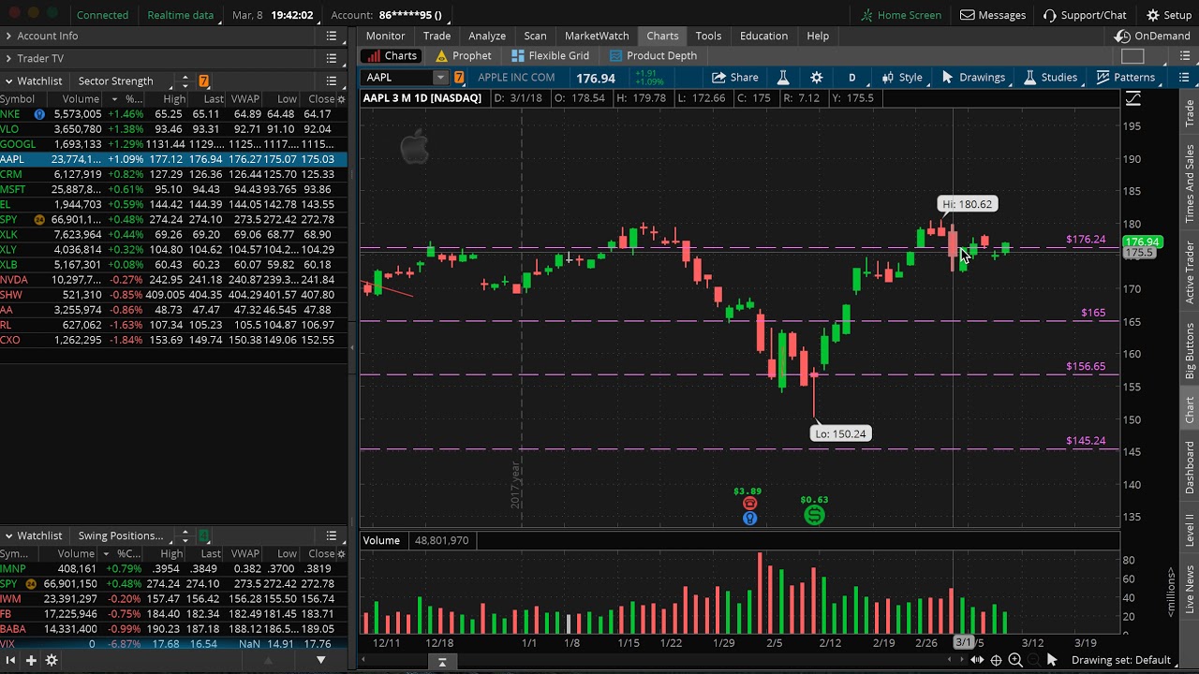
Task: Toggle OnDemand mode
Action: pos(1152,36)
